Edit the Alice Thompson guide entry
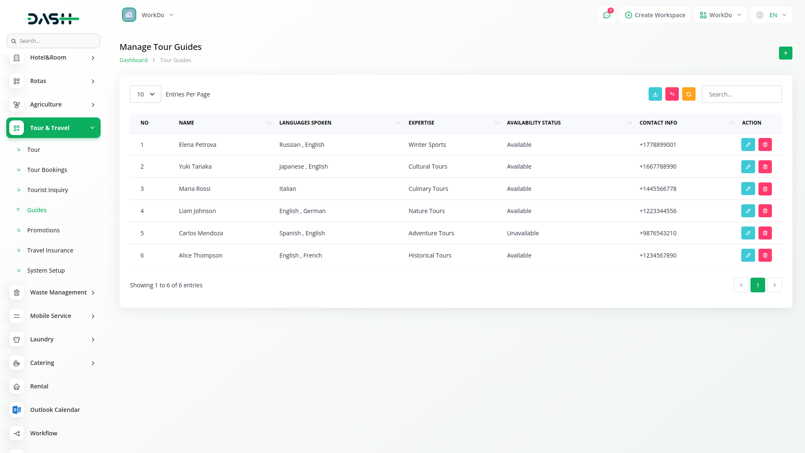Viewport: 805px width, 453px height. pos(748,255)
